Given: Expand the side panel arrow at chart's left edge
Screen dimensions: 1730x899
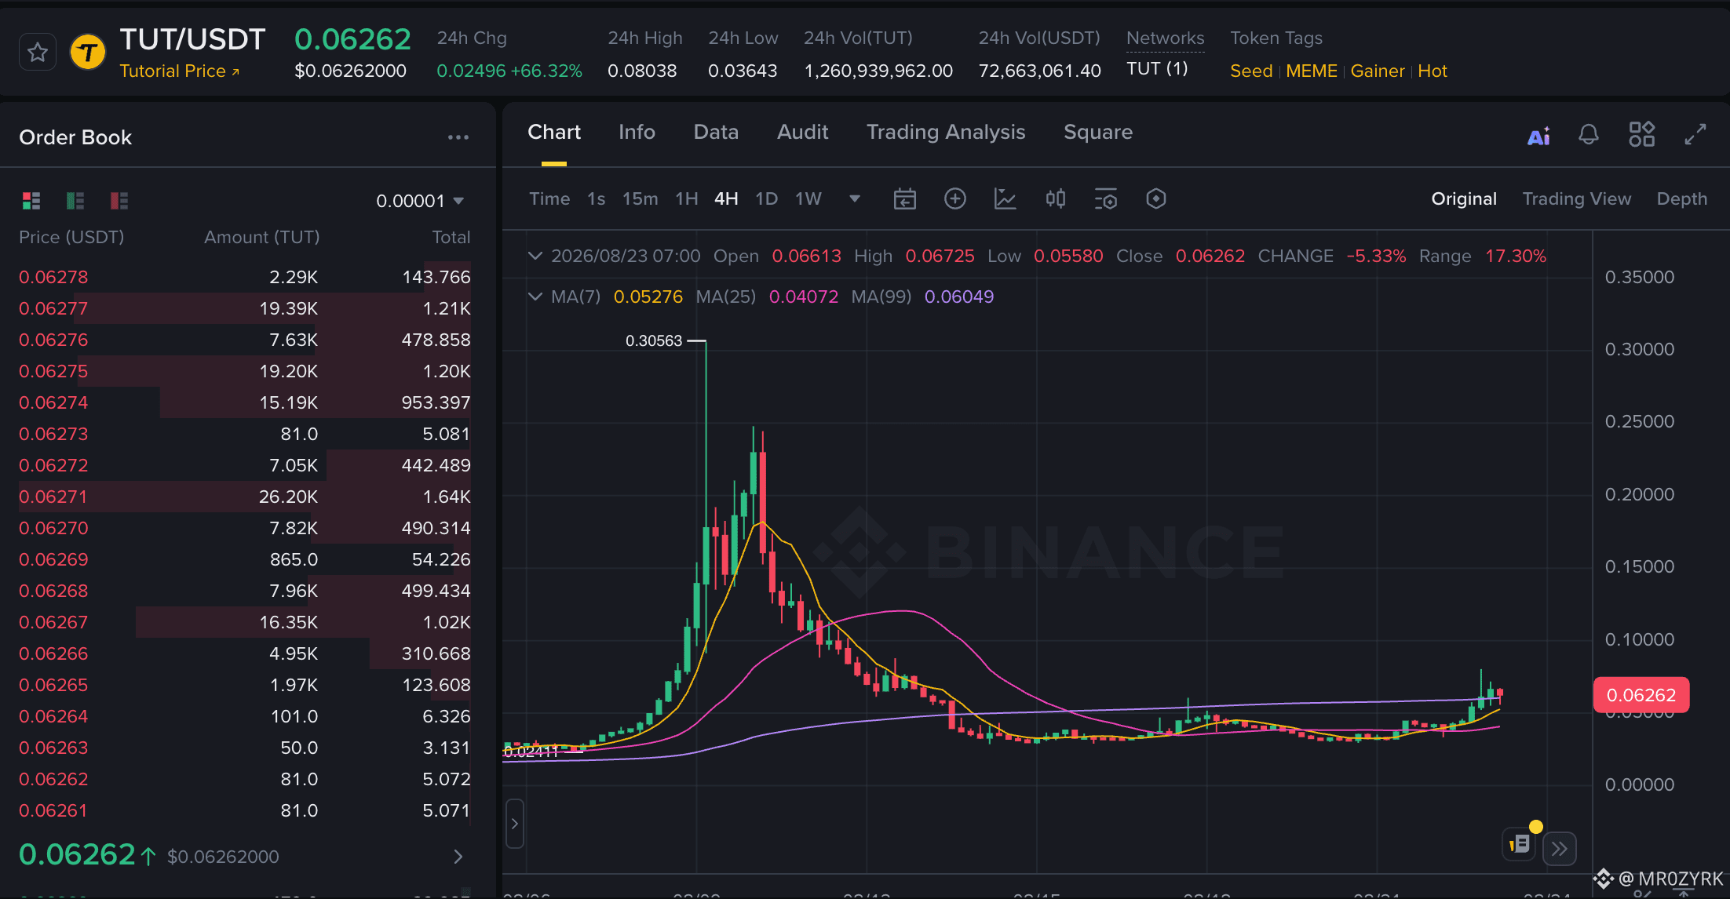Looking at the screenshot, I should click(515, 824).
